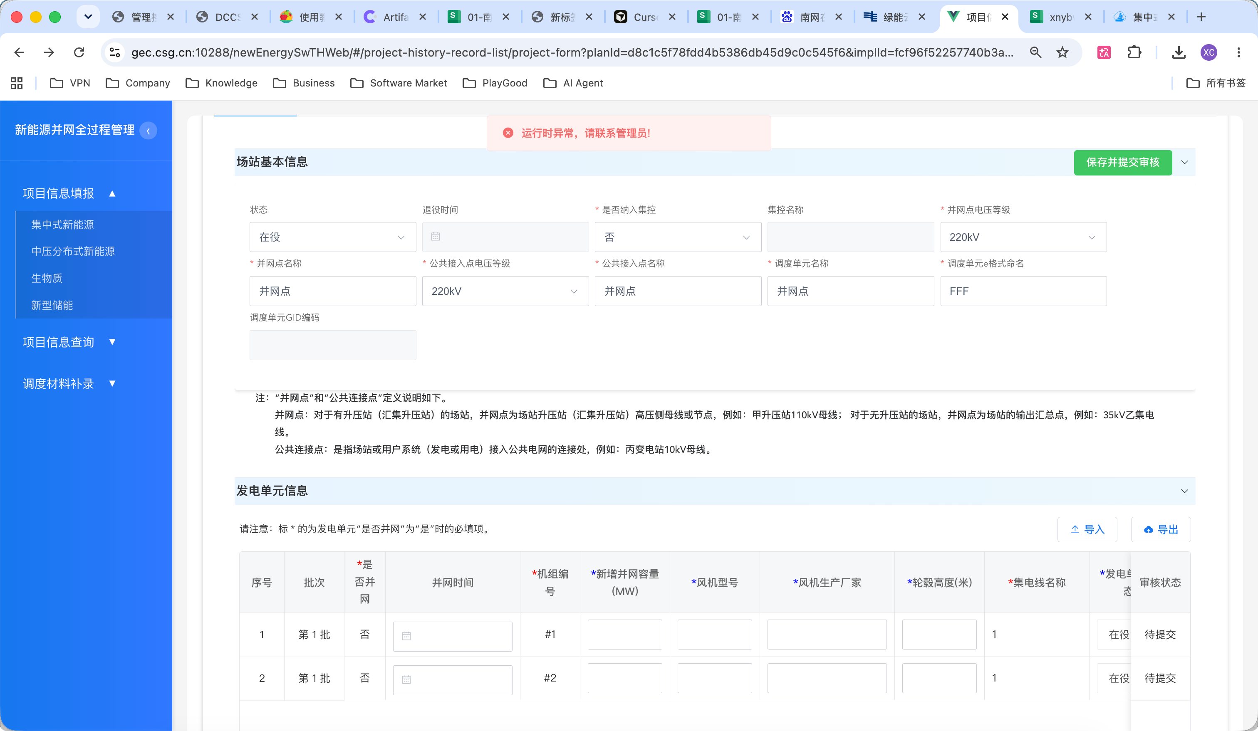Close the 项目 browser tab
The height and width of the screenshot is (731, 1258).
click(1005, 17)
